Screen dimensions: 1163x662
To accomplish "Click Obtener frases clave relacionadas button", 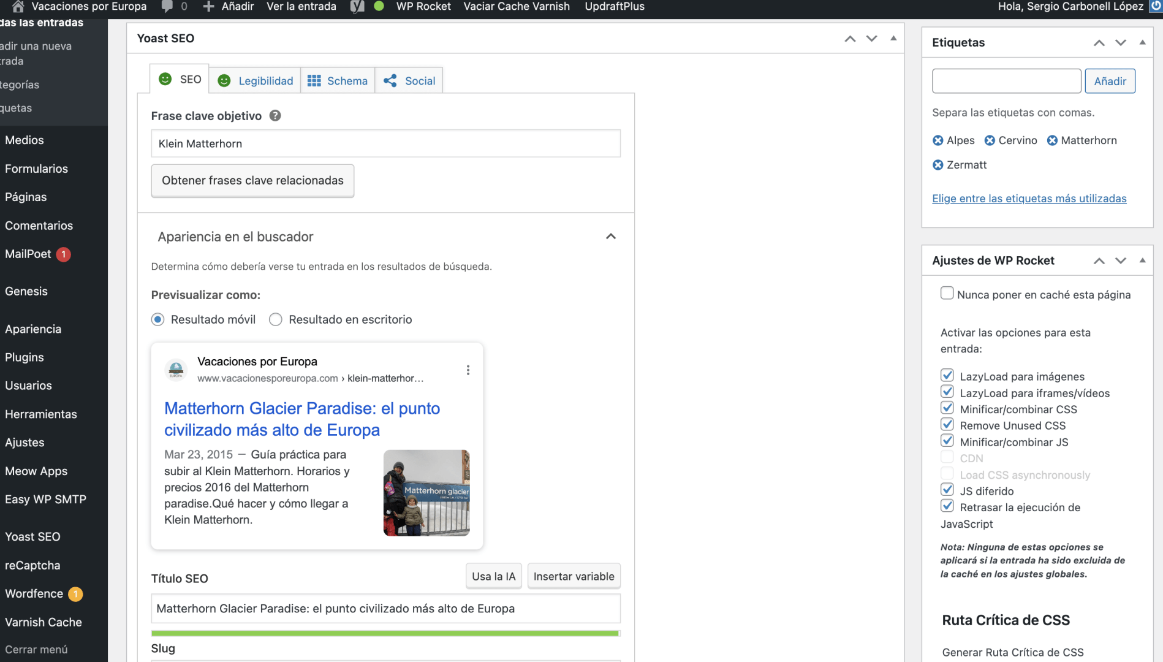I will 252,181.
